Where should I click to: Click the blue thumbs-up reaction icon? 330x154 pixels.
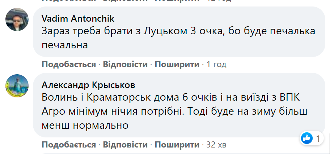click(306, 138)
